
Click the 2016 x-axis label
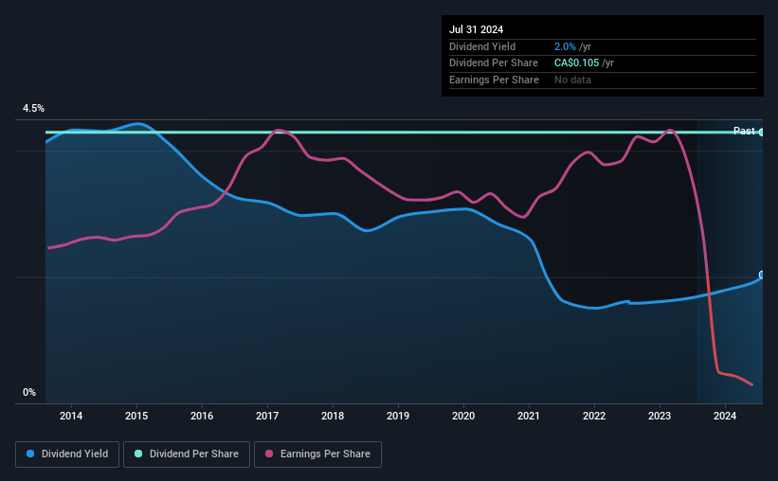pyautogui.click(x=202, y=416)
